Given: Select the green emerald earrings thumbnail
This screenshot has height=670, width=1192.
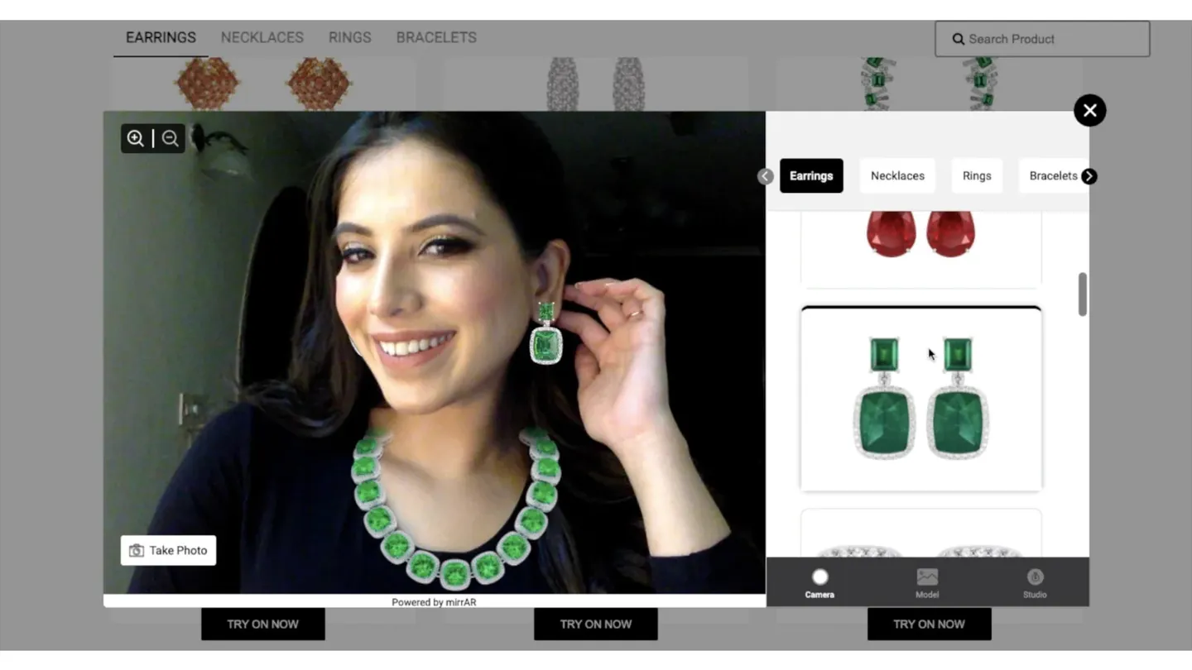Looking at the screenshot, I should click(920, 399).
